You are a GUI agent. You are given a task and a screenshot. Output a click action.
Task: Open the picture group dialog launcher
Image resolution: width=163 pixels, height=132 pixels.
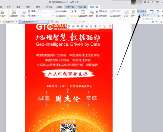pyautogui.click(x=120, y=18)
